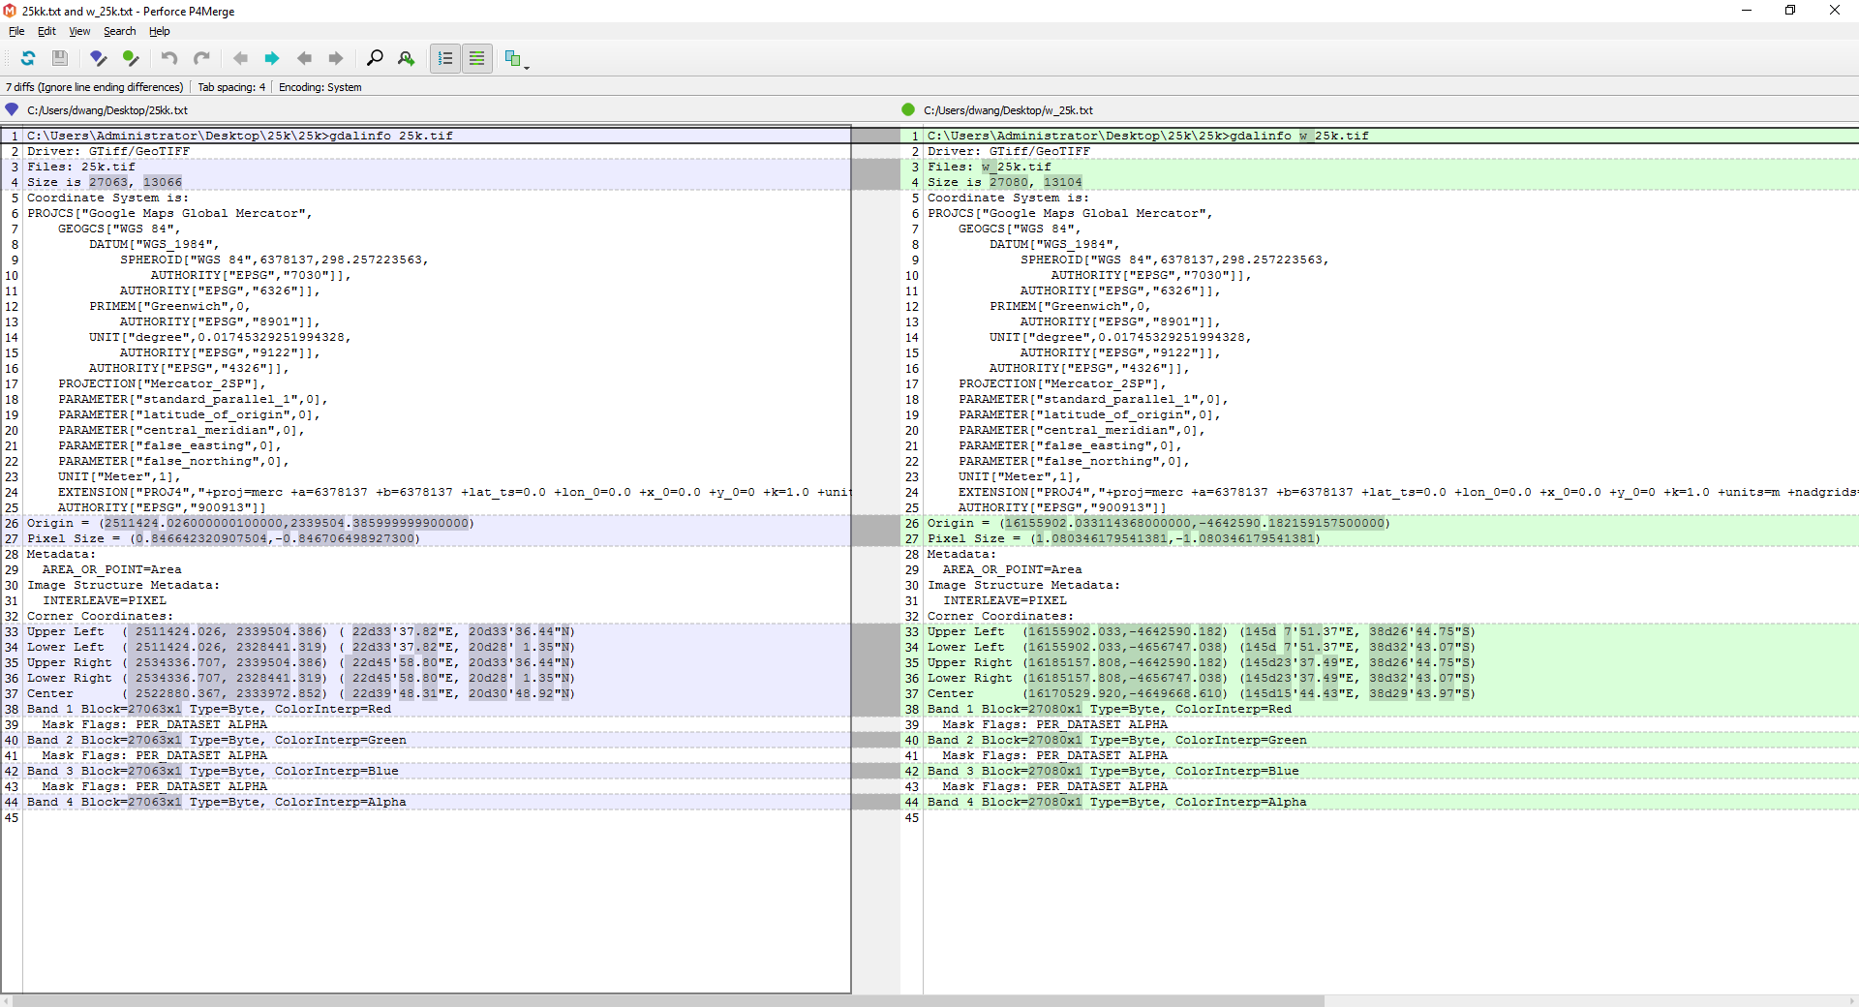The height and width of the screenshot is (1007, 1859).
Task: Click the Save floppy disk icon
Action: [x=60, y=58]
